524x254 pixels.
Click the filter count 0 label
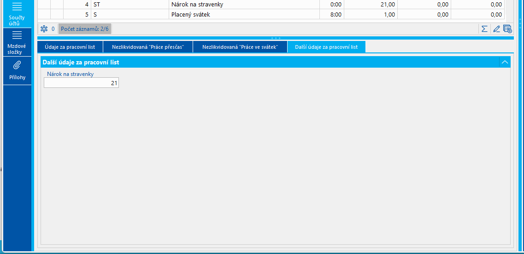pos(53,29)
